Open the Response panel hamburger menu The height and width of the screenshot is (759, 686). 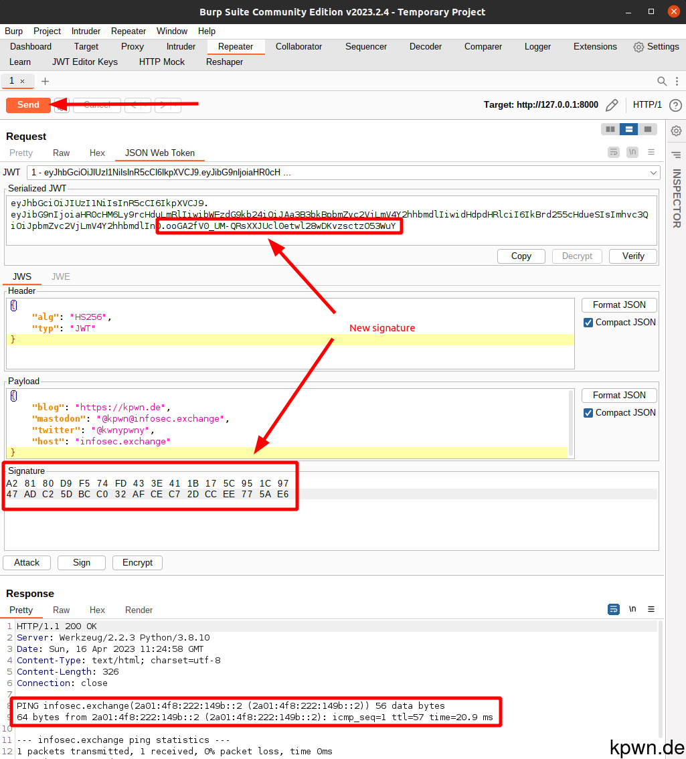tap(651, 609)
